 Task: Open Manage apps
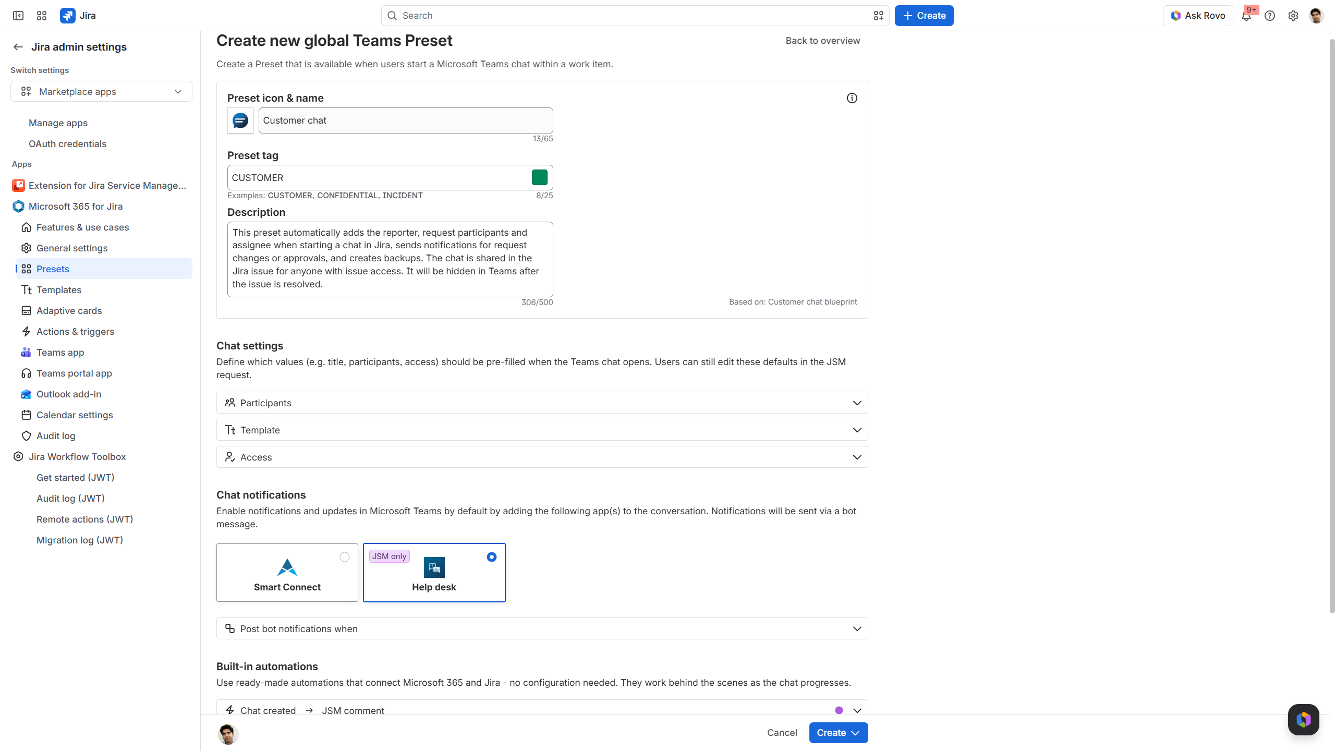[58, 123]
